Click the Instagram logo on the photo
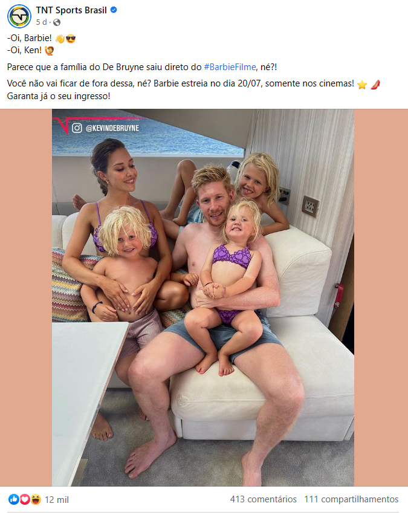This screenshot has width=408, height=515. pyautogui.click(x=77, y=128)
